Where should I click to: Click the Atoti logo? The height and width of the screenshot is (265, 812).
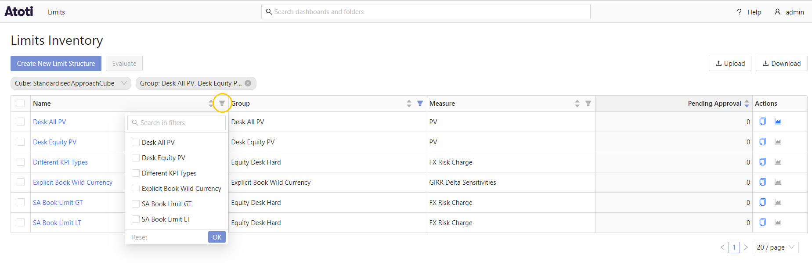(19, 11)
